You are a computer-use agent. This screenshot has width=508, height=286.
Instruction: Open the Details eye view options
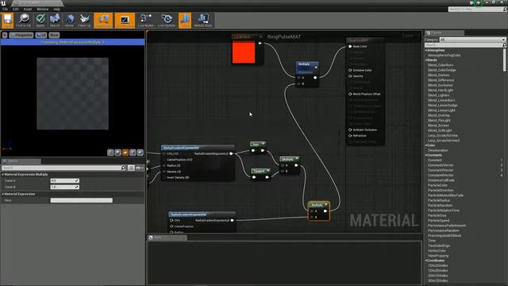pyautogui.click(x=139, y=168)
